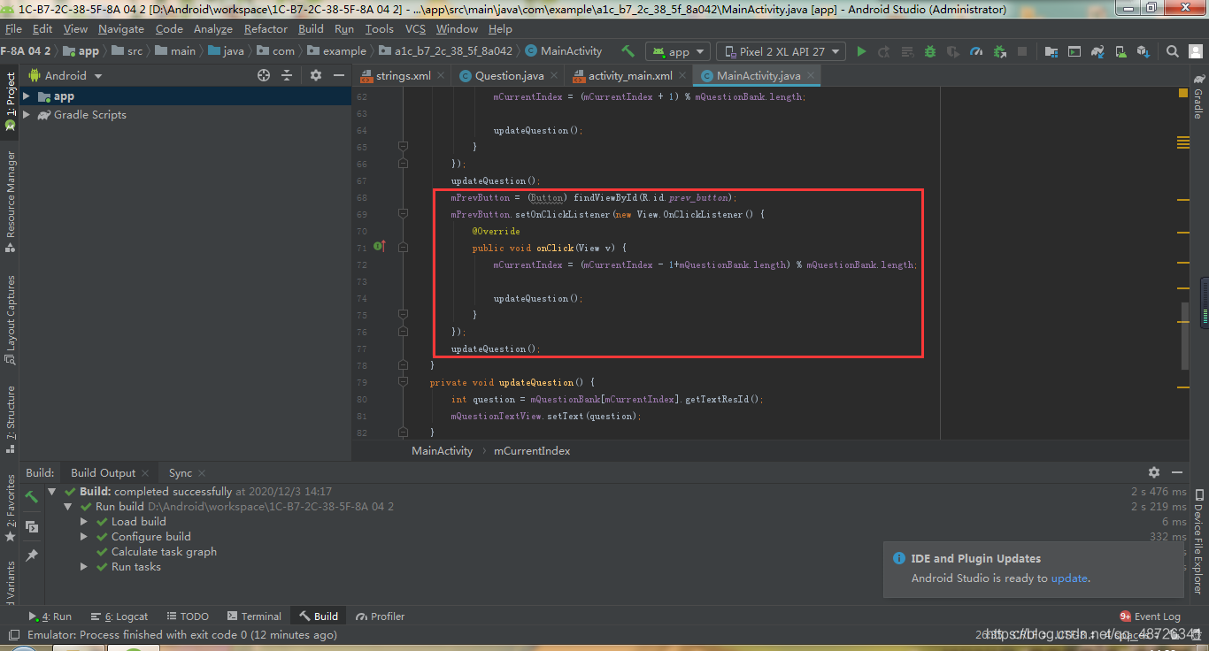Open Project panel gear settings
The height and width of the screenshot is (651, 1209).
coord(316,75)
